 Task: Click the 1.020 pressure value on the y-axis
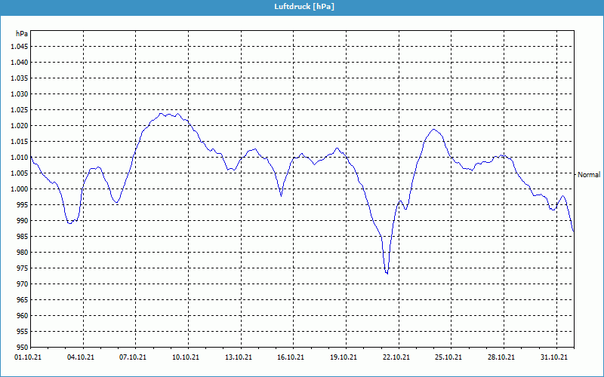(x=20, y=125)
